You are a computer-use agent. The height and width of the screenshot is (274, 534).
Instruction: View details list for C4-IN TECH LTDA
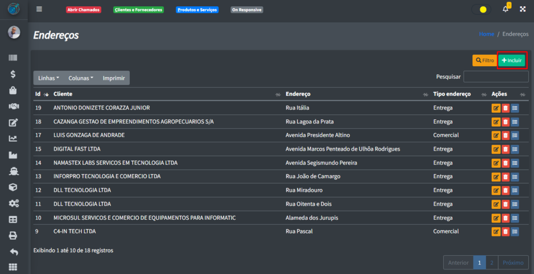pyautogui.click(x=515, y=231)
